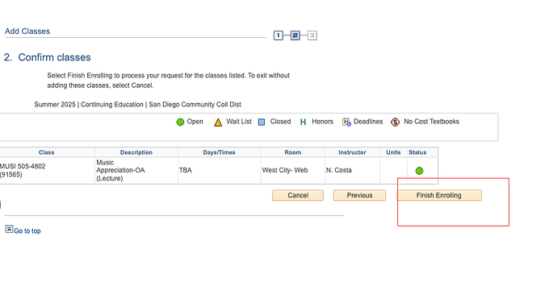The height and width of the screenshot is (291, 557).
Task: Click the No Cost Textbooks icon
Action: 395,122
